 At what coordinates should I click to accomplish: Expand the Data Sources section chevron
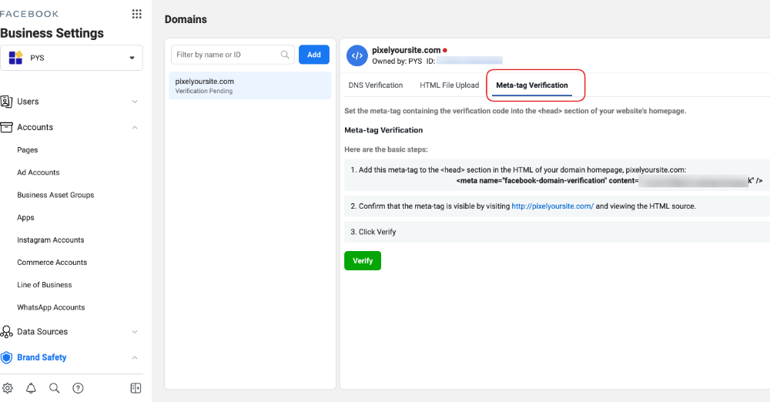click(135, 332)
